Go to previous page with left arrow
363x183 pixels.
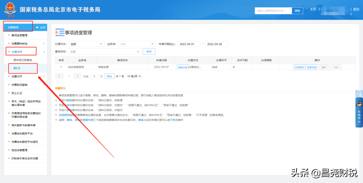(59, 76)
